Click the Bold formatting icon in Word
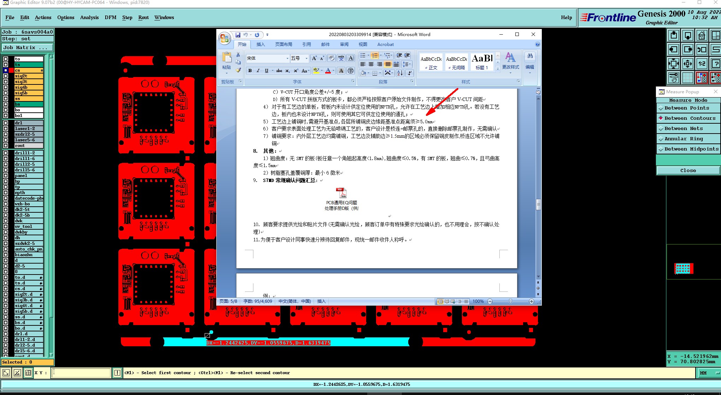 coord(250,71)
